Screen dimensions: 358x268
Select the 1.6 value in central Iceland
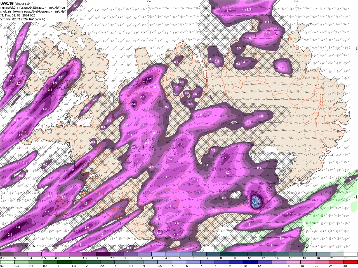pyautogui.click(x=180, y=144)
